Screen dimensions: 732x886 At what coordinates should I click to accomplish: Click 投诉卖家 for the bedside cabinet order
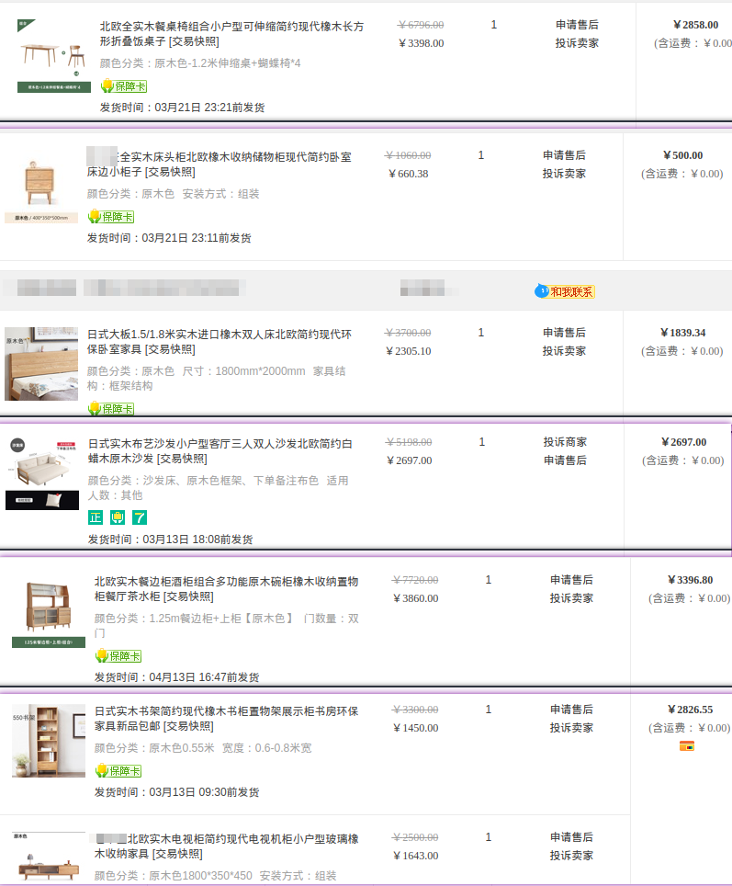[x=564, y=174]
